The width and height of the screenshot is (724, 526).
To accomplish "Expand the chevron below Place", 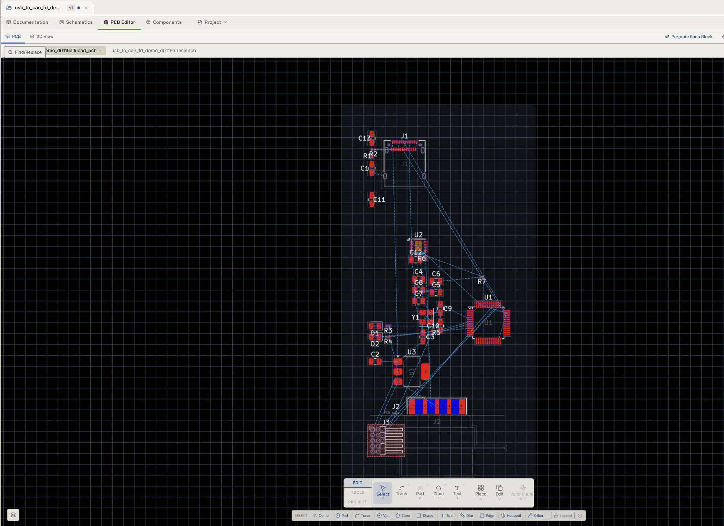I will pyautogui.click(x=481, y=499).
